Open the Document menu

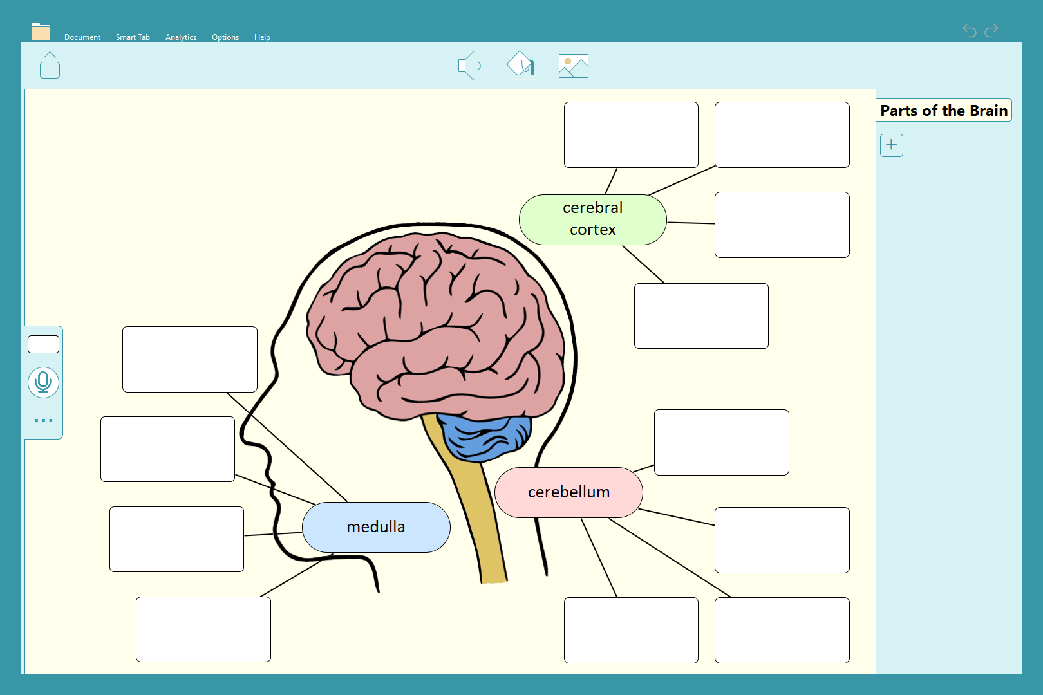click(82, 37)
